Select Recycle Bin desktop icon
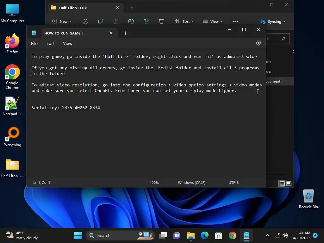Viewport: 324px width, 243px height. pyautogui.click(x=308, y=199)
